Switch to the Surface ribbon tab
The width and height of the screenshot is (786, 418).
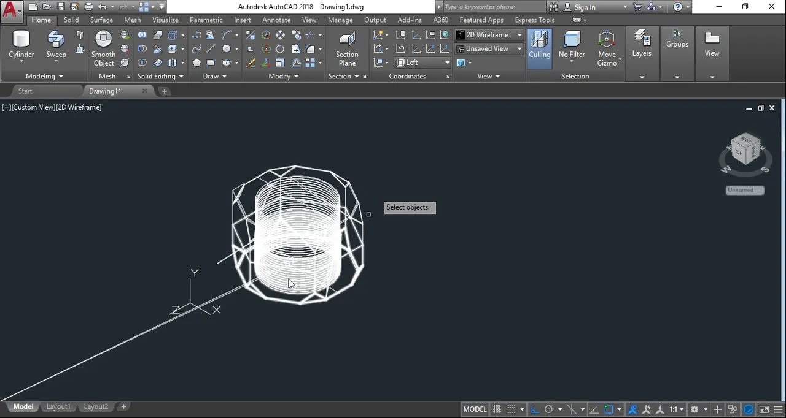tap(101, 20)
